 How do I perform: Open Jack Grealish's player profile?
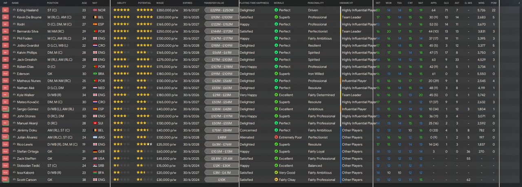click(27, 59)
